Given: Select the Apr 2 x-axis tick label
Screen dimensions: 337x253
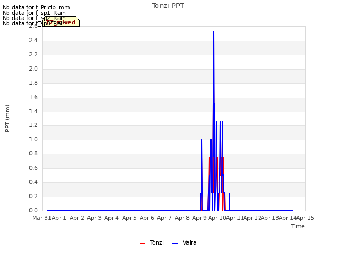Looking at the screenshot, I should 77,218.
